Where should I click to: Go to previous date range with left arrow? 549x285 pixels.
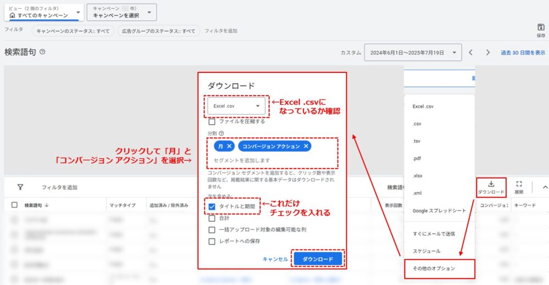tap(470, 53)
